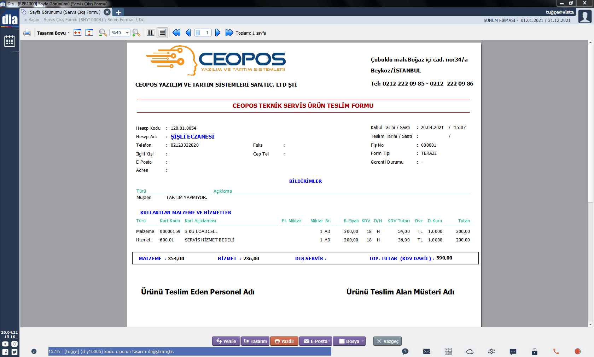Click the form title CEOPOS TEKNİK SERVİS ÜRÜN TESLİM FORMU

click(x=303, y=106)
